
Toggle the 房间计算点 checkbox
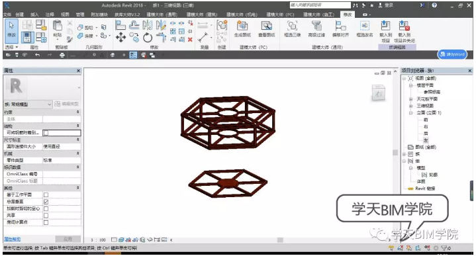point(46,222)
